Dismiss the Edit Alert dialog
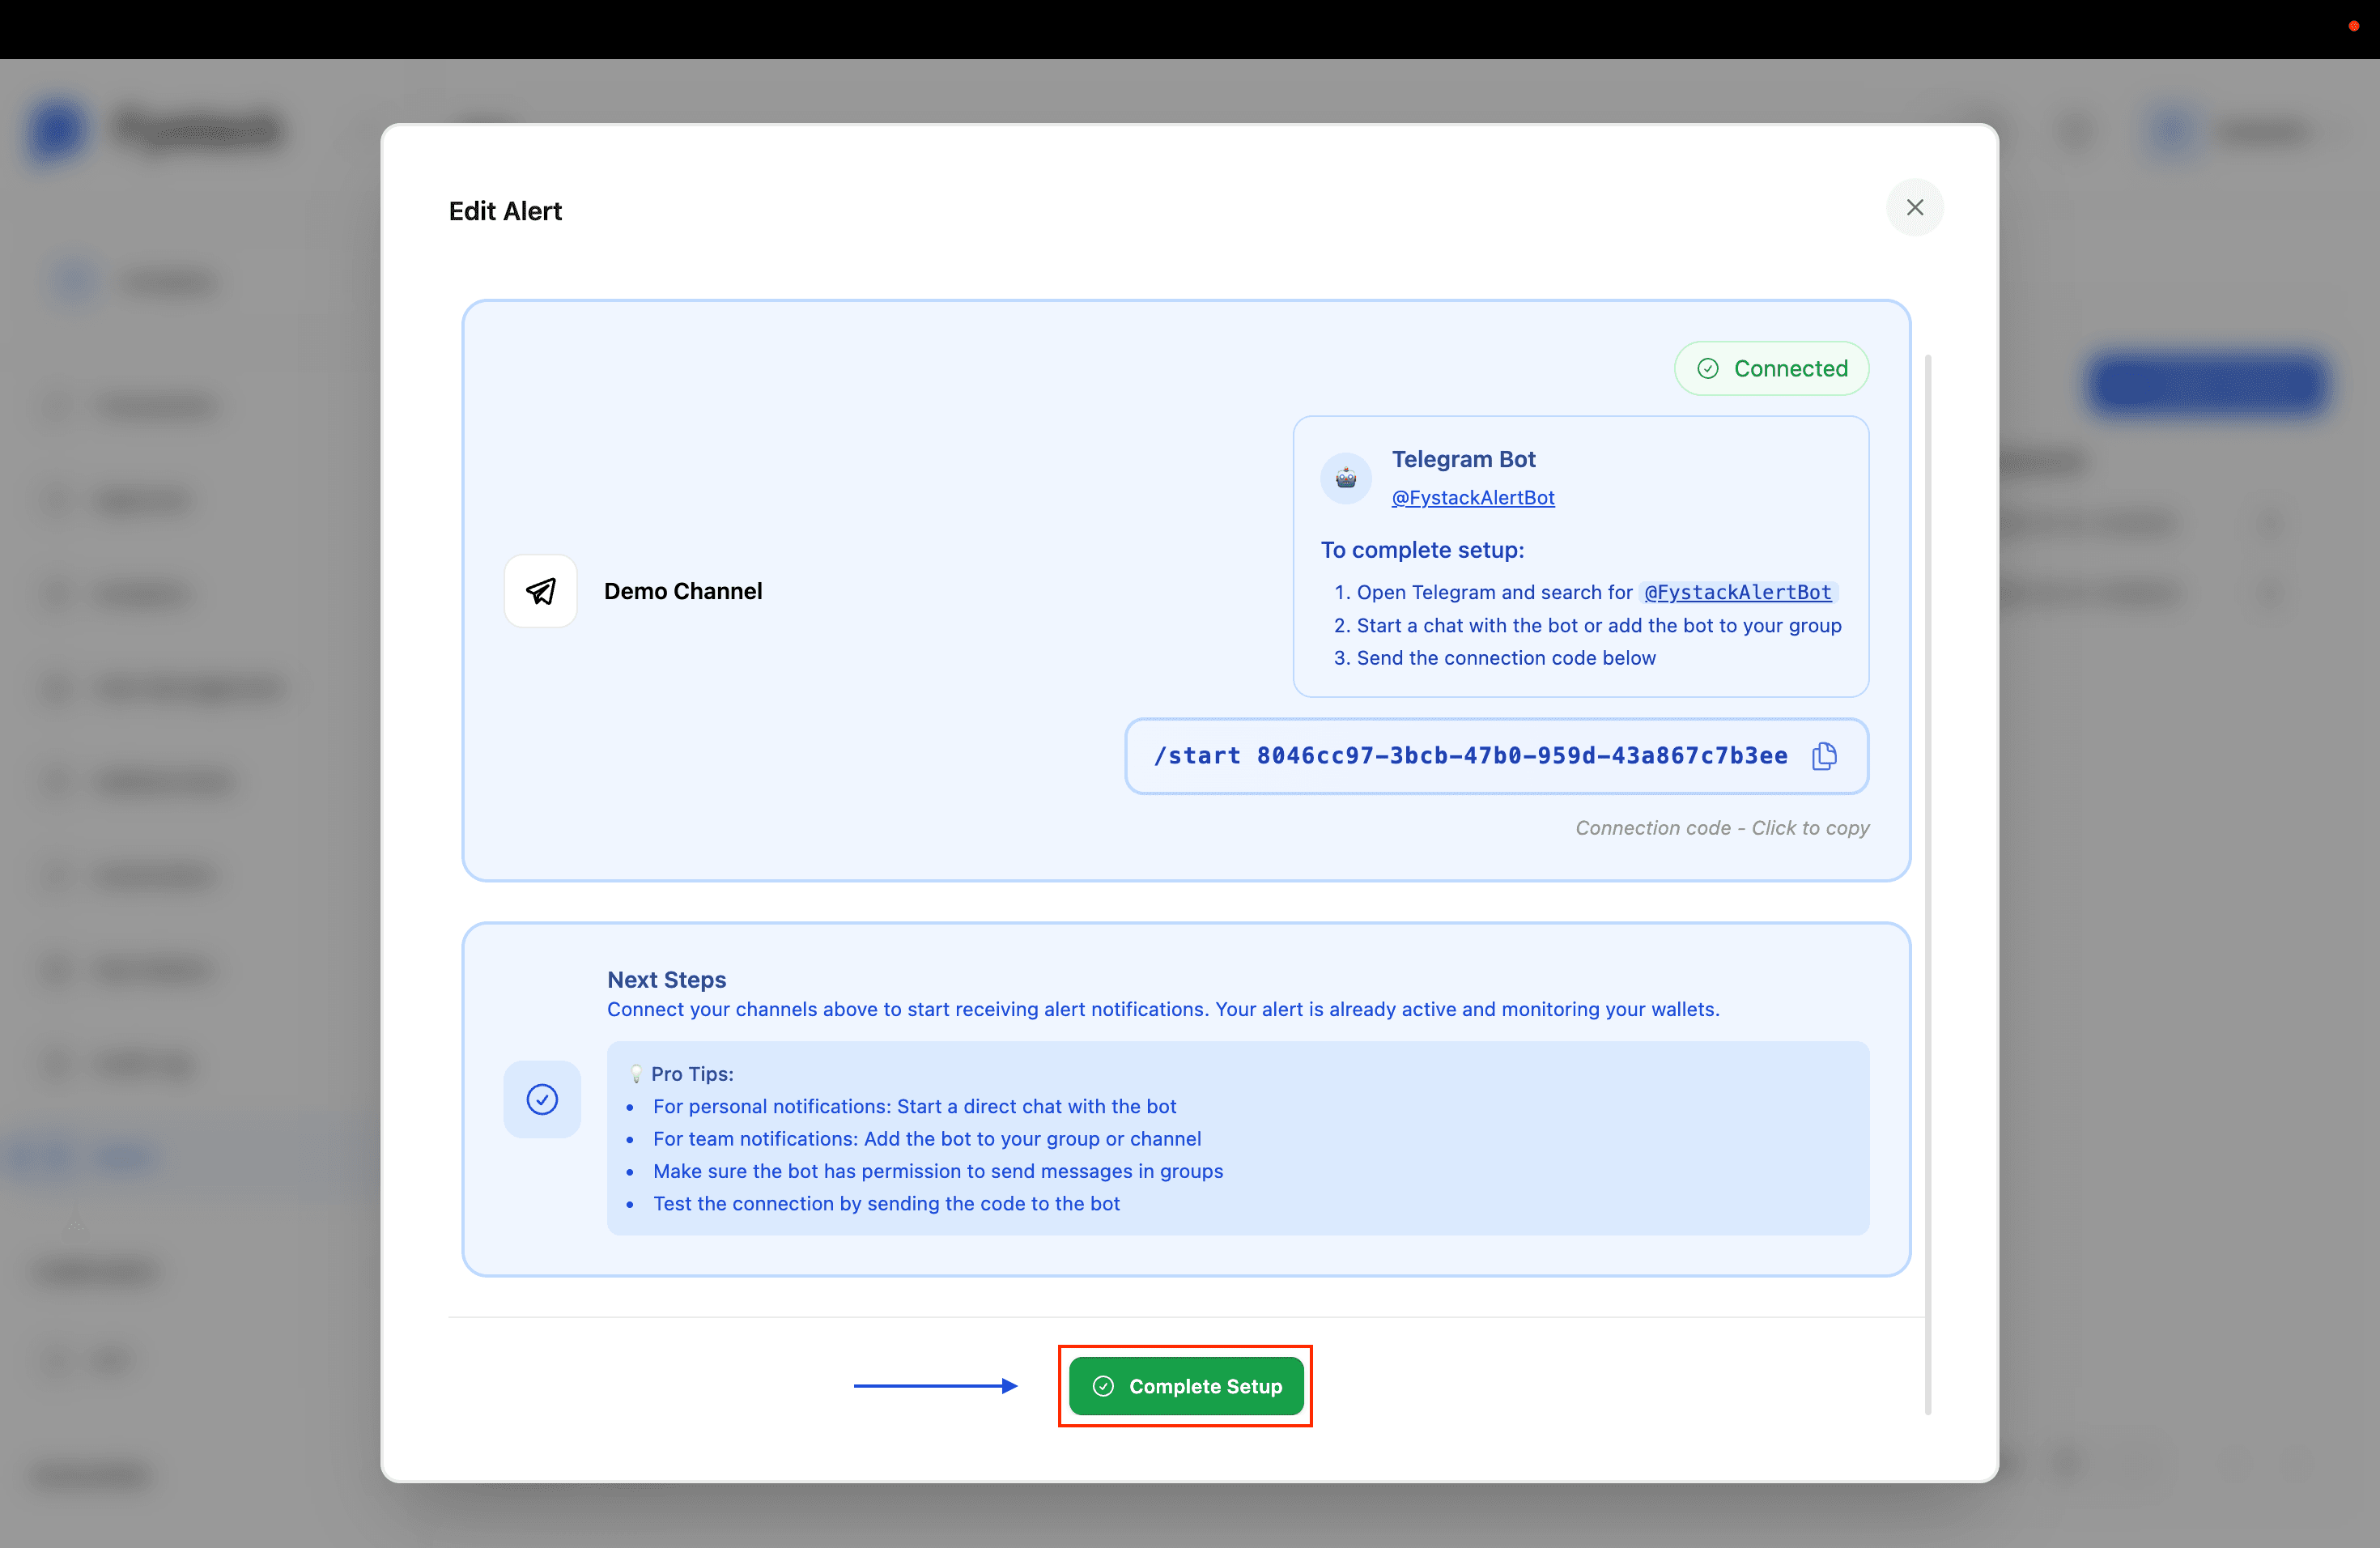 (1915, 207)
